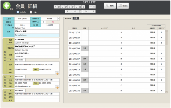Jump to the last record
The height and width of the screenshot is (108, 171).
coord(92,11)
